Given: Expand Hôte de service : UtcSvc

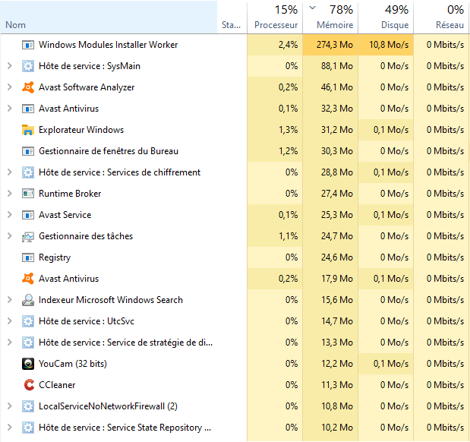Looking at the screenshot, I should [x=10, y=321].
